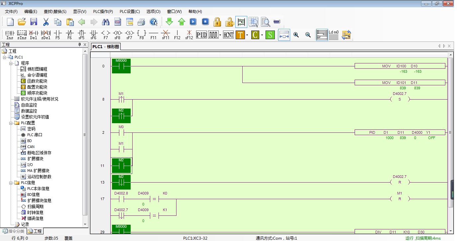Open 自由监控 in the project tree
Viewport: 457px width, 241px height.
[29, 105]
